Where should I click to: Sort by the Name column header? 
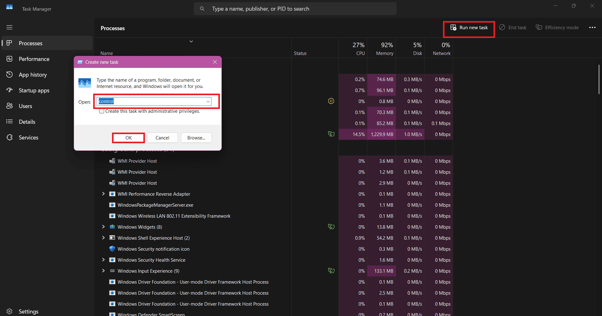tap(107, 53)
